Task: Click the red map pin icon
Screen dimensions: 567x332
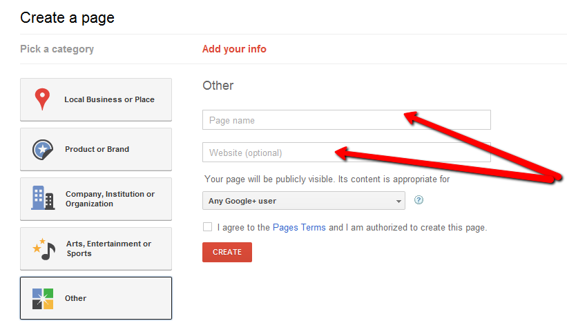Action: point(42,99)
